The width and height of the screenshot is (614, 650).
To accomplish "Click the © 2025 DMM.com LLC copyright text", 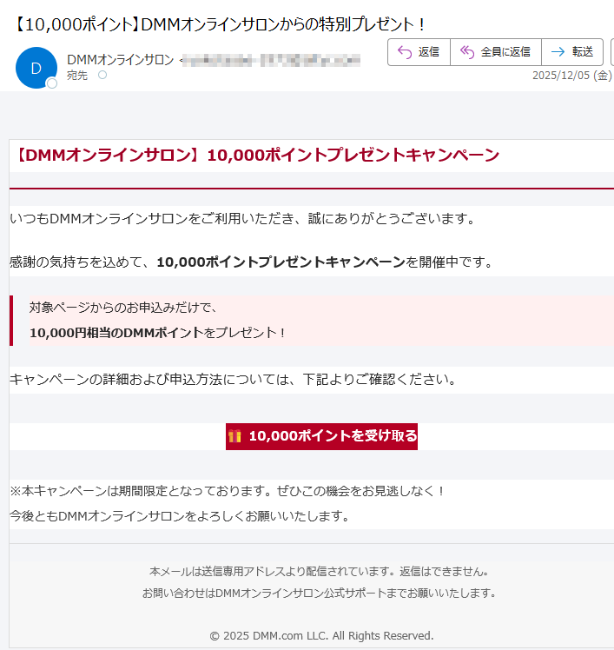I will tap(321, 635).
